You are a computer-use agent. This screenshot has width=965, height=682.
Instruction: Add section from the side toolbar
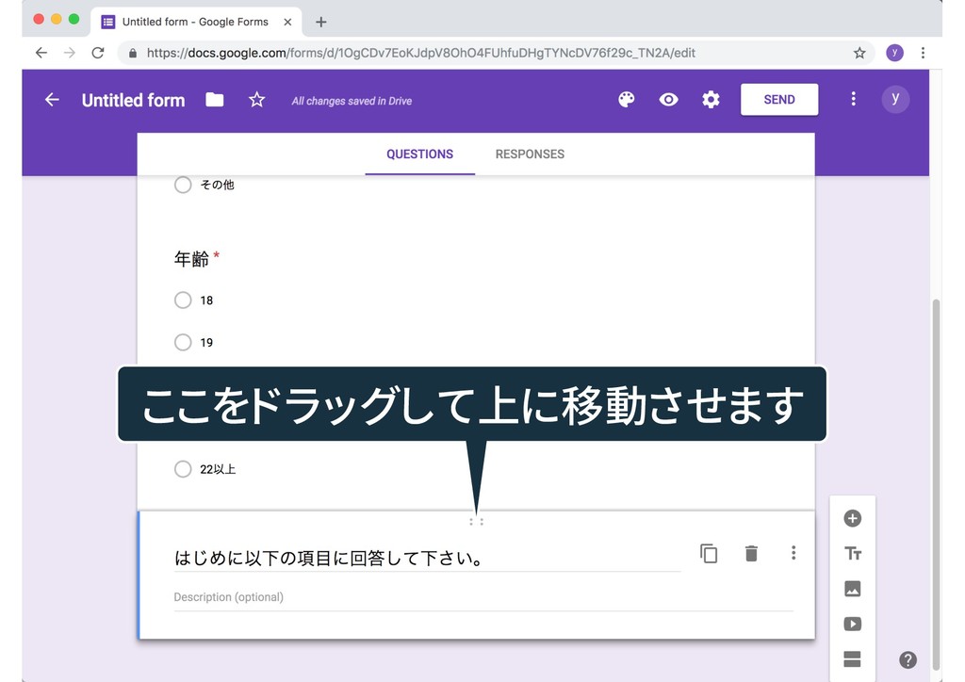(x=852, y=659)
